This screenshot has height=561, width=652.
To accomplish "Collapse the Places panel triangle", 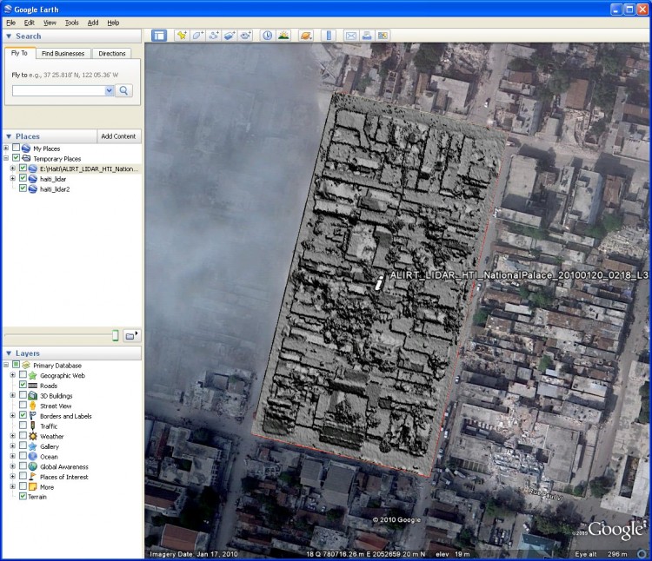I will pyautogui.click(x=9, y=136).
